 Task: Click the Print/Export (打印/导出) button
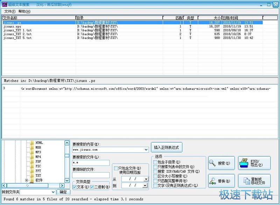254,163
